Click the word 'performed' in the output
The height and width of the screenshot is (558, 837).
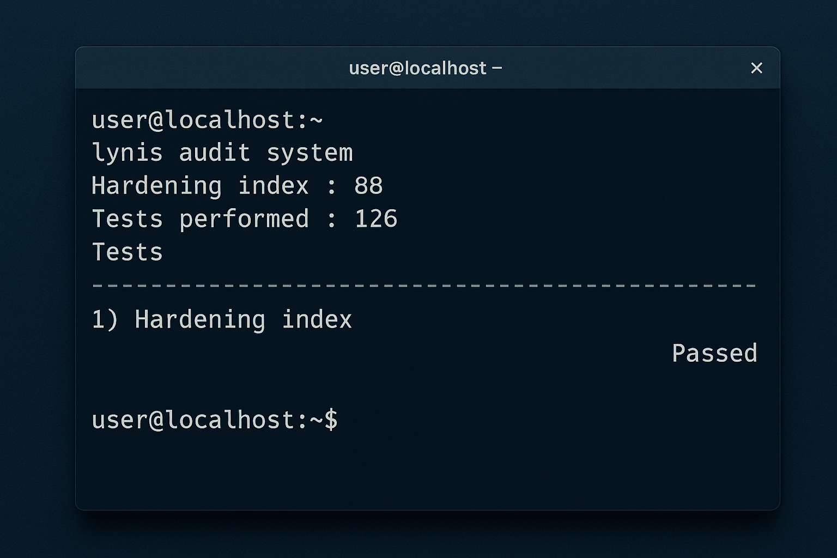click(x=244, y=219)
